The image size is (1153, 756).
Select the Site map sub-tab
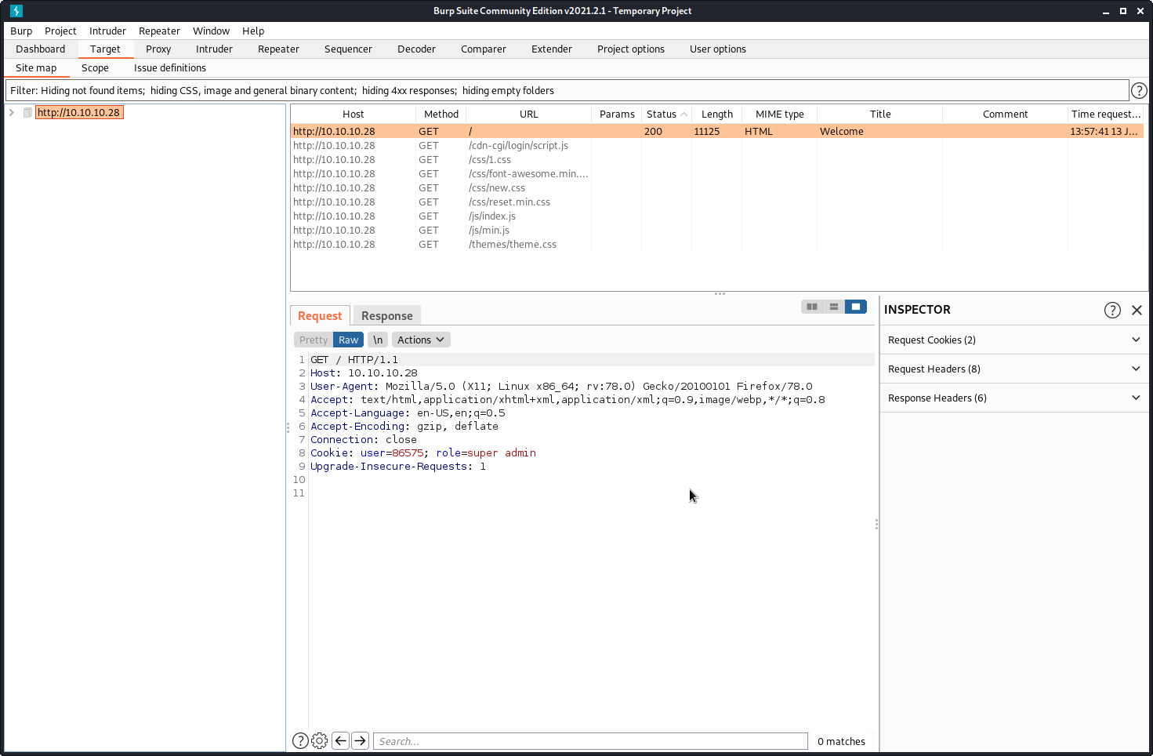[36, 67]
